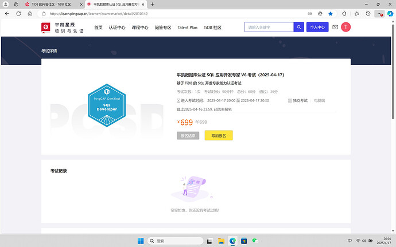Viewport: 396px width, 247px height.
Task: Click the grey 报名结束 button
Action: pyautogui.click(x=188, y=135)
